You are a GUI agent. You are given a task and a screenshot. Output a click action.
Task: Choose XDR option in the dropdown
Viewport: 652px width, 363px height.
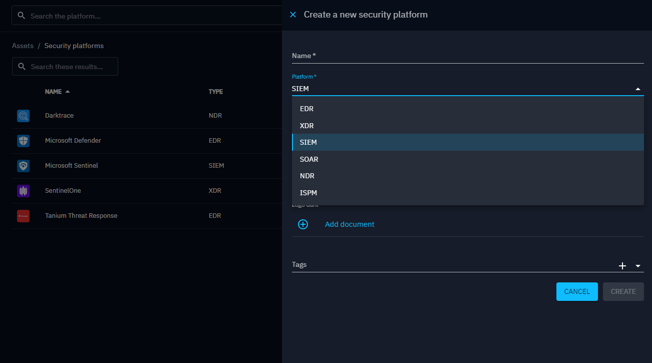pyautogui.click(x=306, y=126)
